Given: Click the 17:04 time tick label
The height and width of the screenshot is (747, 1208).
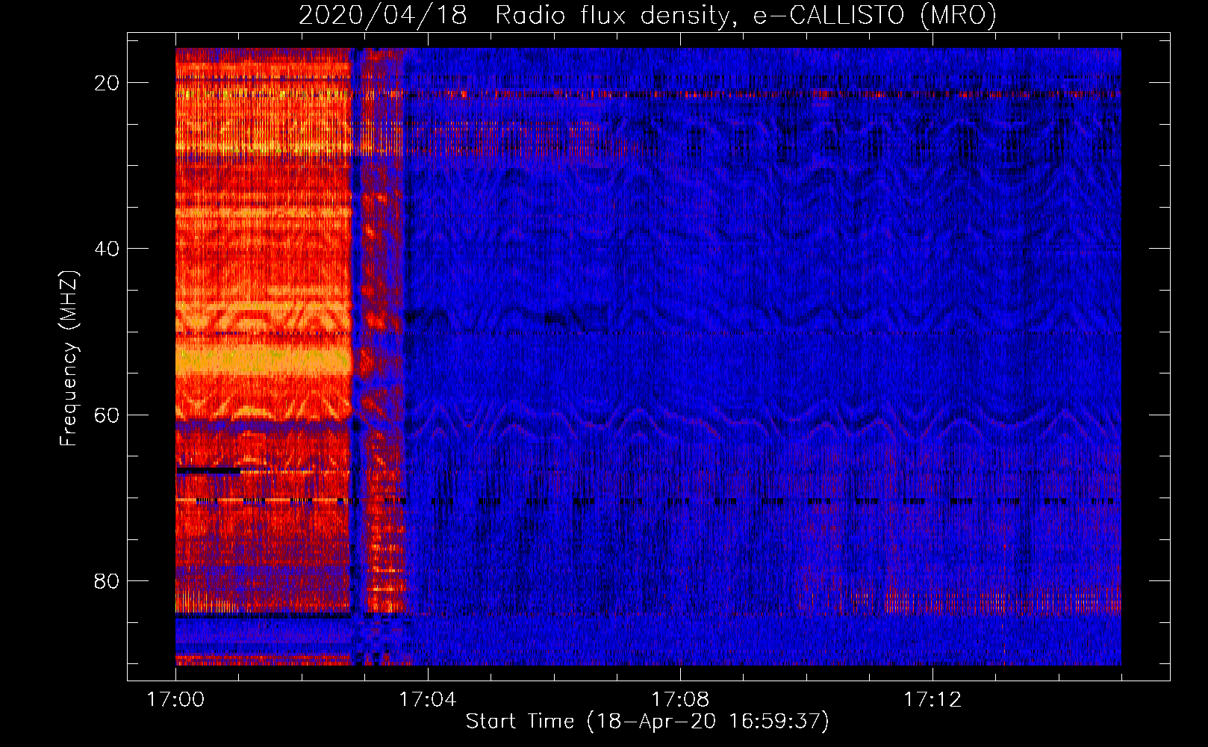Looking at the screenshot, I should pyautogui.click(x=427, y=699).
